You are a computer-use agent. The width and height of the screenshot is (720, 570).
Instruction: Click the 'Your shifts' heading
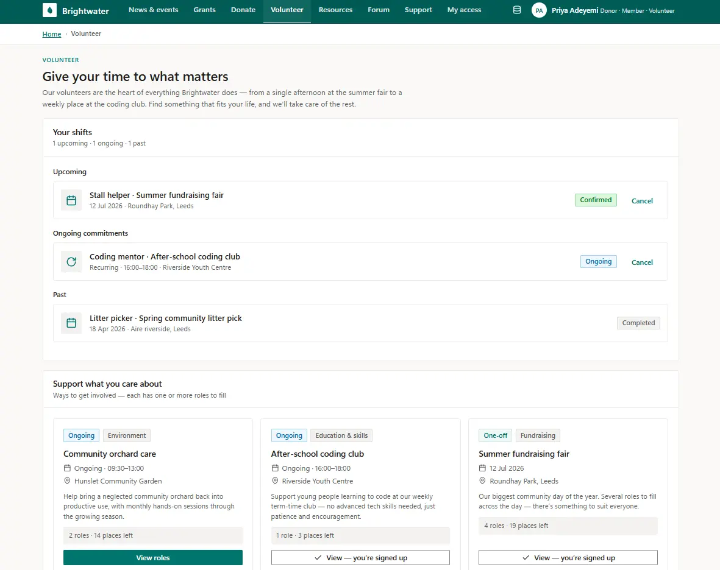click(x=73, y=133)
